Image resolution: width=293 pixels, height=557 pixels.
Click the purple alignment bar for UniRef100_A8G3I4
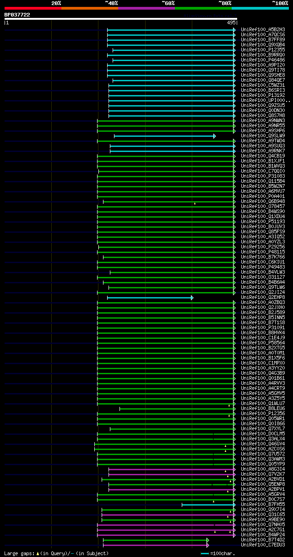click(x=172, y=469)
